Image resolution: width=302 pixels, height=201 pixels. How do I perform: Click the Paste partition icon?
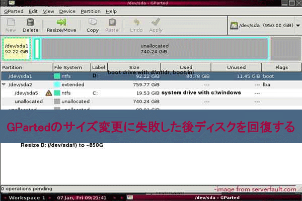112,22
